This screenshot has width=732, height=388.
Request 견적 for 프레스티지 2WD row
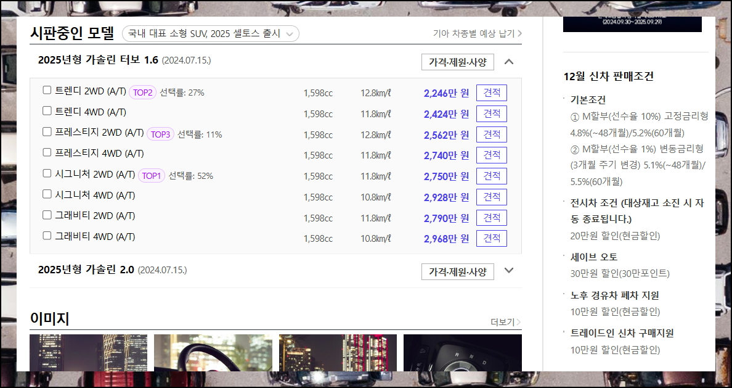tap(492, 134)
